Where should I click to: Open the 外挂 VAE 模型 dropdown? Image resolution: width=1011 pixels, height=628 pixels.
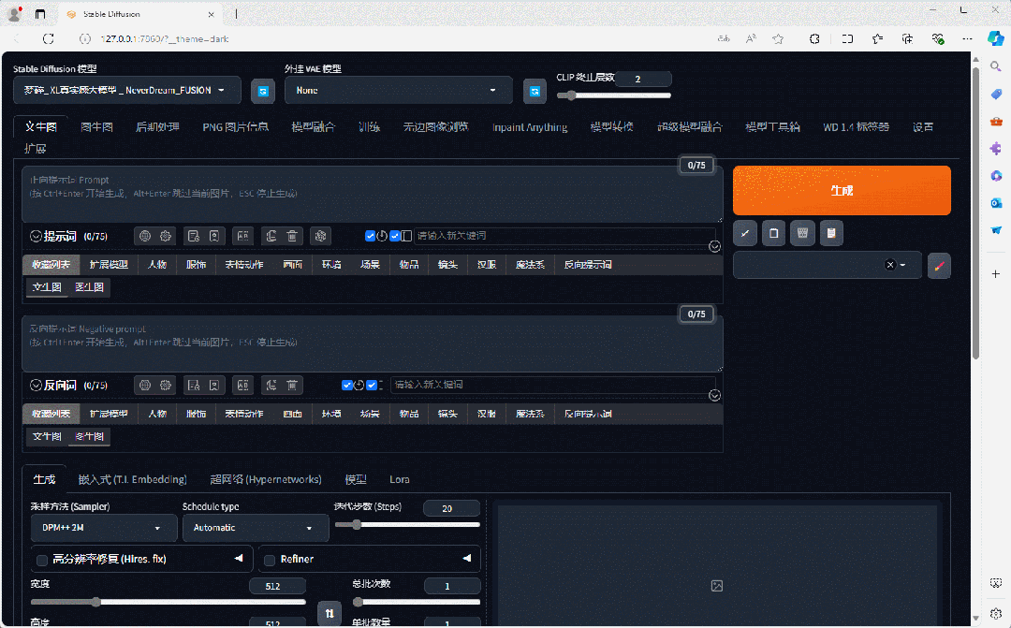coord(399,90)
